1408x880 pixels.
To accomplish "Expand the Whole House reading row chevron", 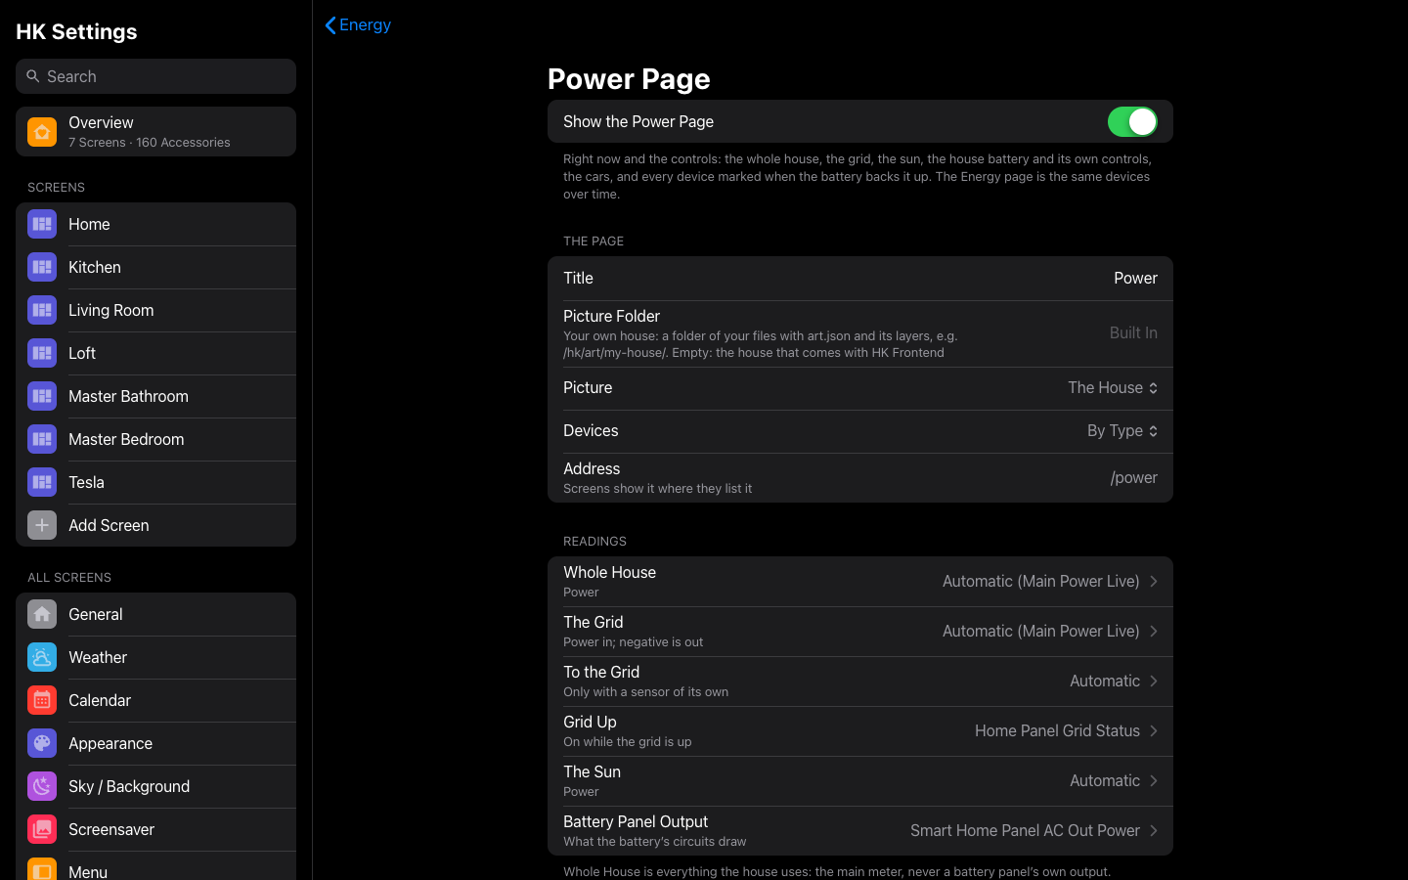I will pos(1154,582).
